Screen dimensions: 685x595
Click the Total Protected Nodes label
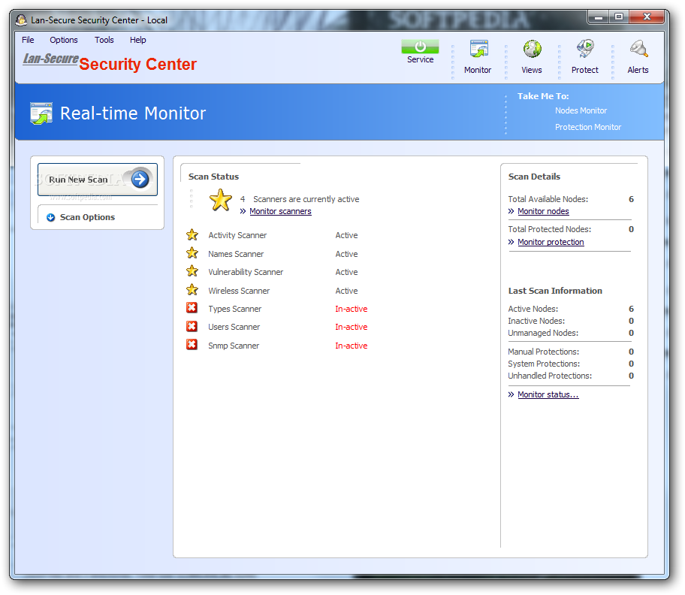click(x=549, y=229)
